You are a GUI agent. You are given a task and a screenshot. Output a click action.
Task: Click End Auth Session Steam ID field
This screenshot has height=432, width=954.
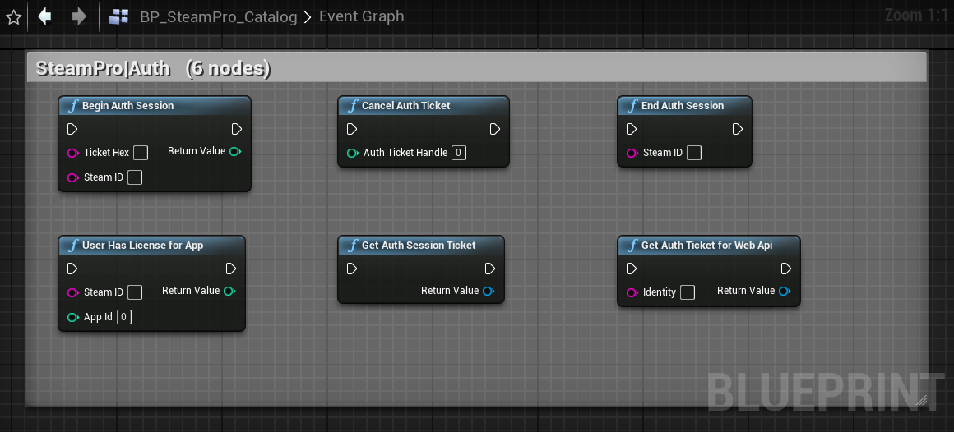click(693, 153)
